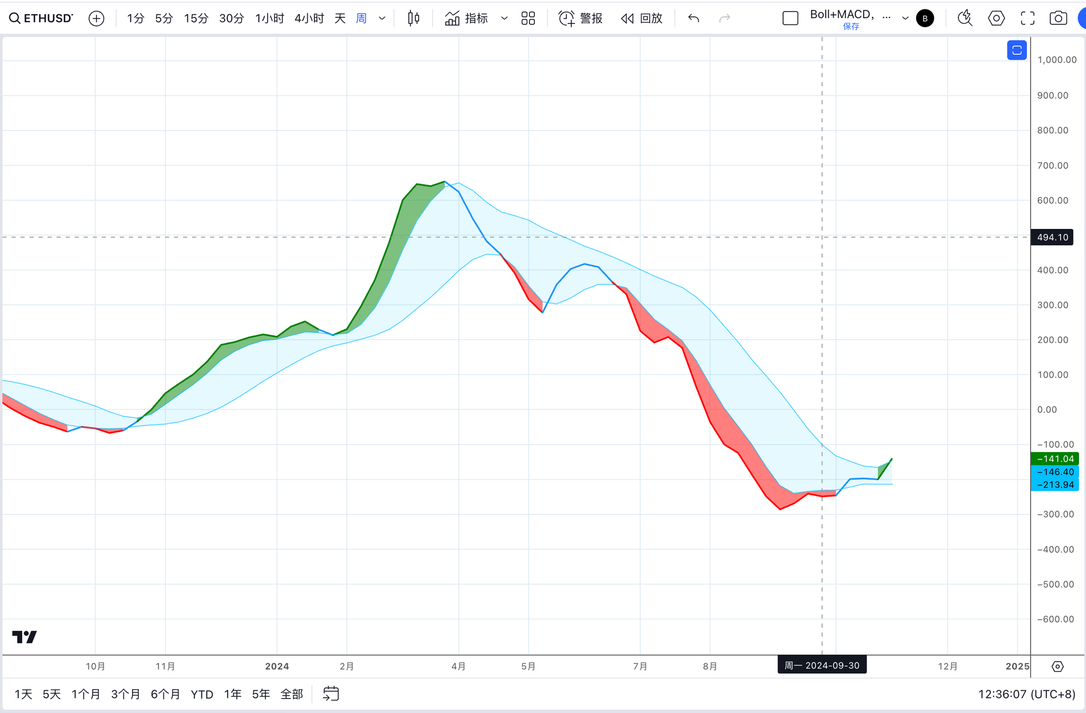1086x713 pixels.
Task: Select the 30分 timeframe
Action: click(x=231, y=18)
